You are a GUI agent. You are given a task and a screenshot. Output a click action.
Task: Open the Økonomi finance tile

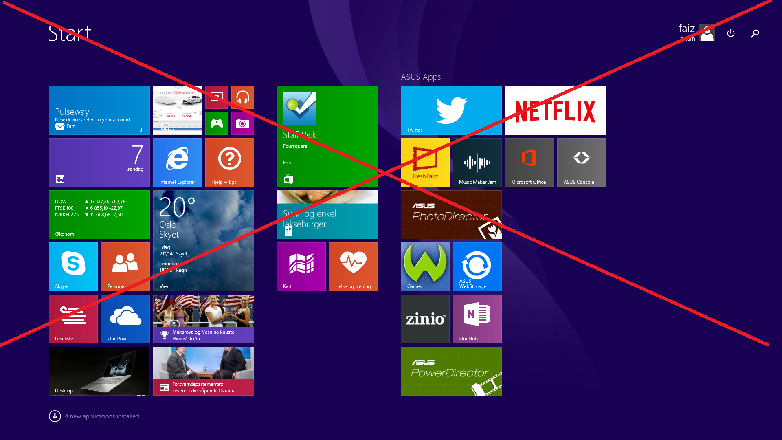(99, 215)
